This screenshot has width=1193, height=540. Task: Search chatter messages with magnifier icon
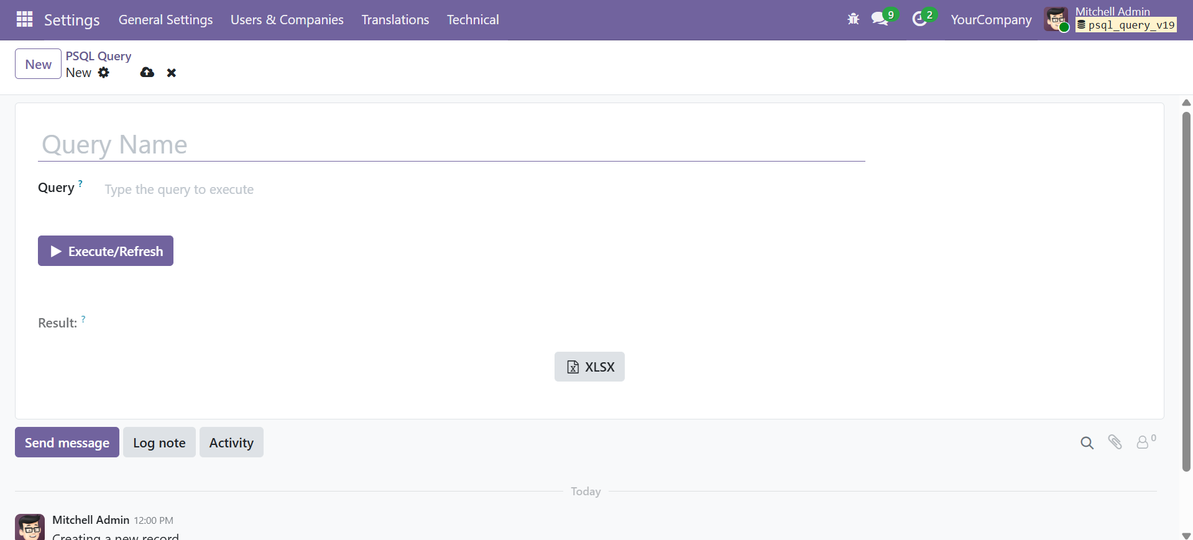[1087, 442]
